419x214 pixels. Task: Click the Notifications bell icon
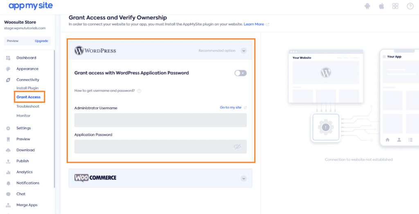point(8,183)
